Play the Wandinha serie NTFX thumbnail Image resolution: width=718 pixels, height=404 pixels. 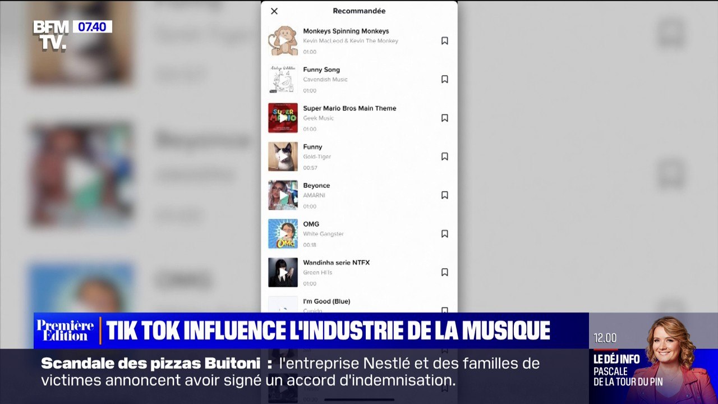[x=283, y=273]
